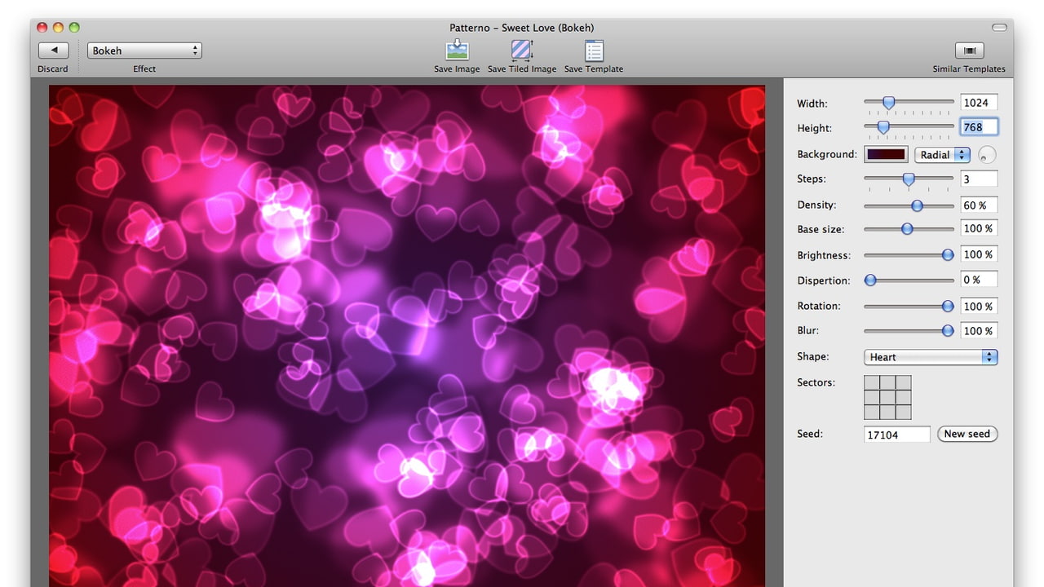Click the background color swatch
The image size is (1044, 587).
[x=886, y=154]
